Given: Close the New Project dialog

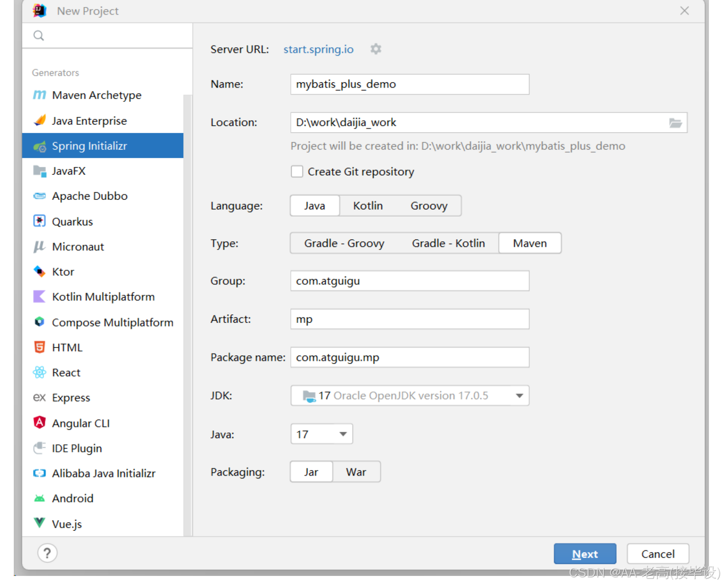Looking at the screenshot, I should (x=684, y=11).
